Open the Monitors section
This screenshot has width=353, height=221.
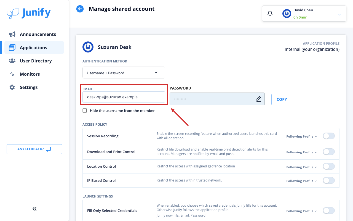pyautogui.click(x=34, y=74)
